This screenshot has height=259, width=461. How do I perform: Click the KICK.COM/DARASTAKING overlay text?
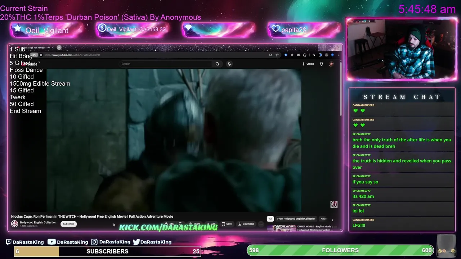point(169,227)
